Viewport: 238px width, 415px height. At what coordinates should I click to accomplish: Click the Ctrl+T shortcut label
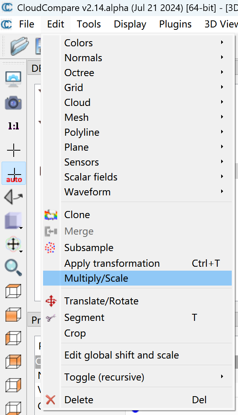(x=206, y=263)
